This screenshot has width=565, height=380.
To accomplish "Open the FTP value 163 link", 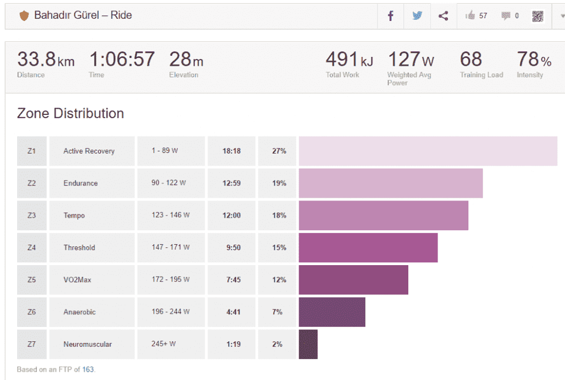I will 88,370.
